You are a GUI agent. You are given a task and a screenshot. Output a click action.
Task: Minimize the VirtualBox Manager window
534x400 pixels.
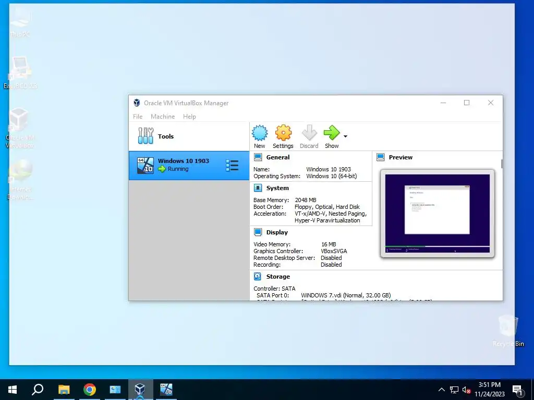click(443, 103)
